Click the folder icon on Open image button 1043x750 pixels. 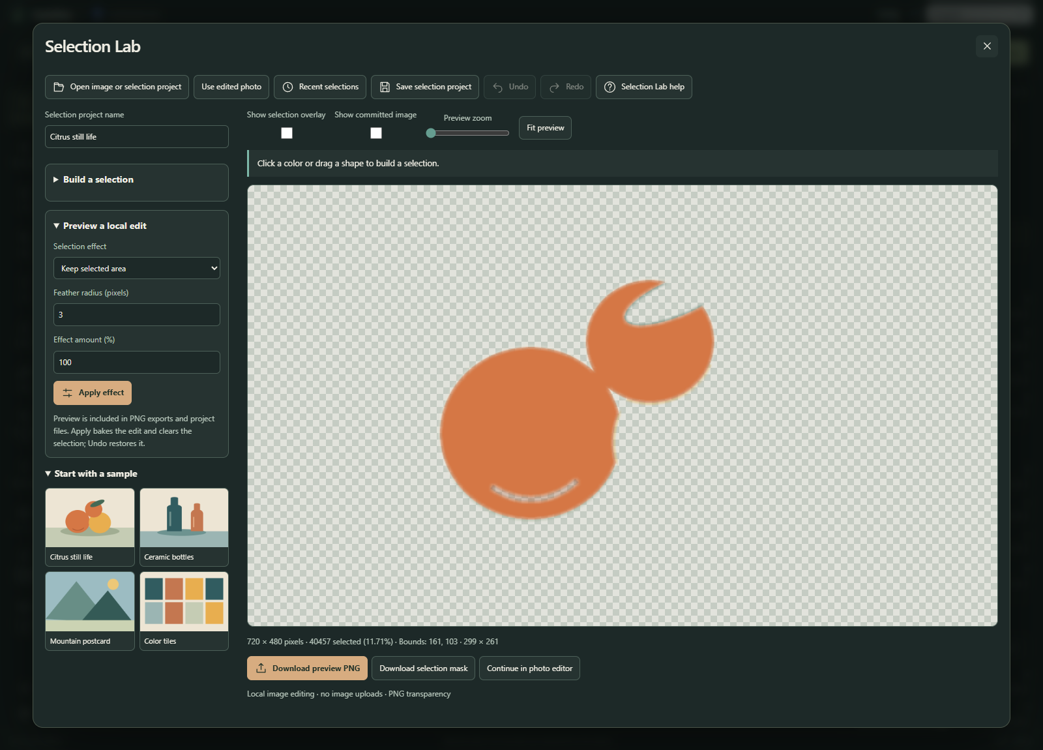point(59,87)
